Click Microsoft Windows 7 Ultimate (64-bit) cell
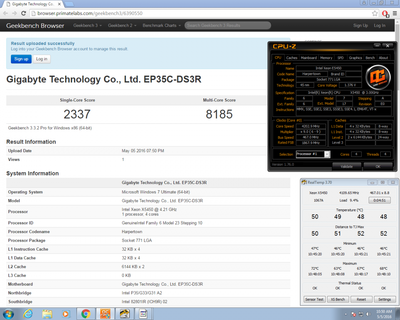Screen dimensions: 400x320 pos(156,192)
